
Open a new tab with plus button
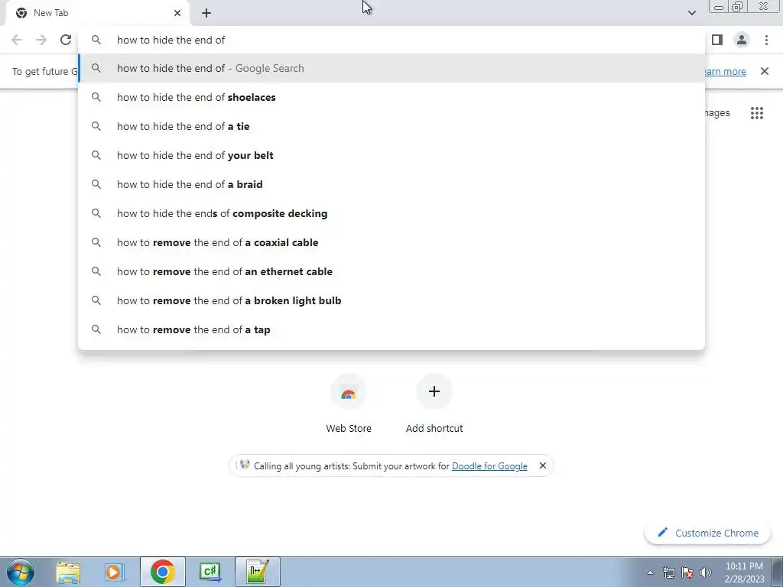tap(206, 13)
